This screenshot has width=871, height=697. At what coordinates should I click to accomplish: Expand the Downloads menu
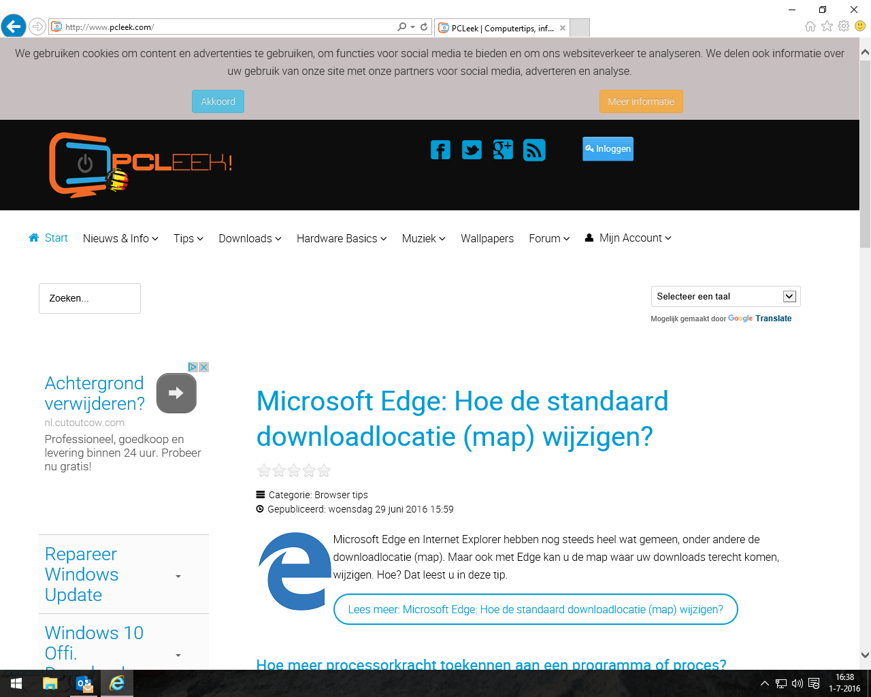250,238
